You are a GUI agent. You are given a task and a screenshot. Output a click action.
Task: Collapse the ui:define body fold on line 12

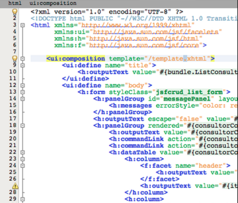(x=22, y=85)
